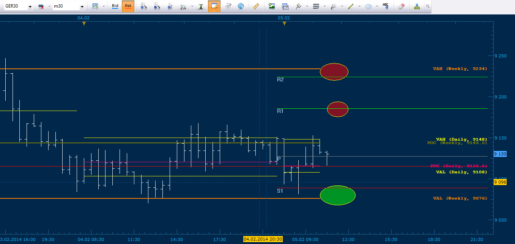Screen dimensions: 515x244
Task: Click the 9 250 price axis label
Action: point(500,56)
